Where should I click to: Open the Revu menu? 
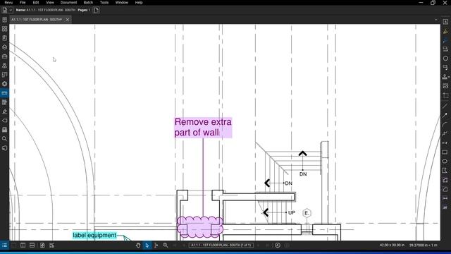click(x=8, y=2)
